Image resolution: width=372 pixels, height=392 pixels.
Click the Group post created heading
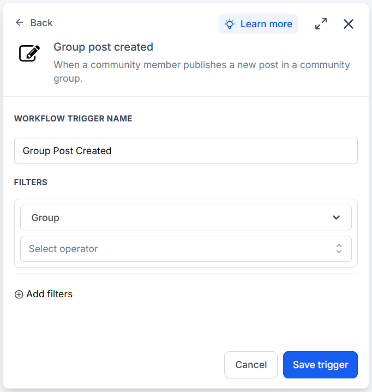tap(103, 47)
